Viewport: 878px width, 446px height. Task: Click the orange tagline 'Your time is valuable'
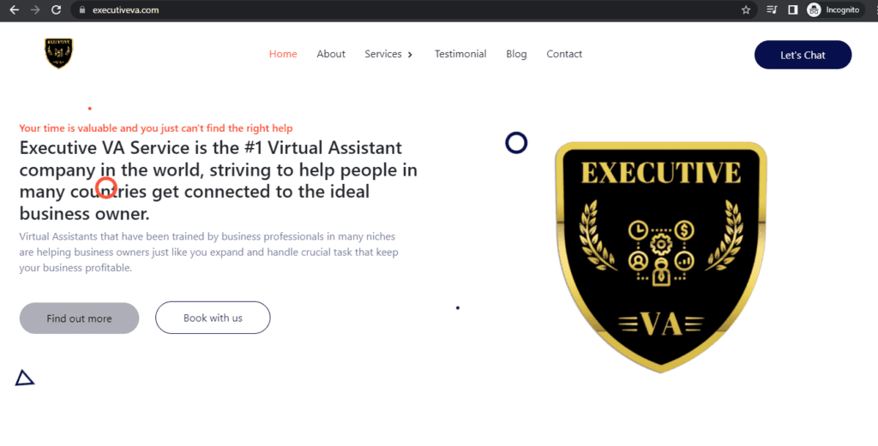click(156, 128)
